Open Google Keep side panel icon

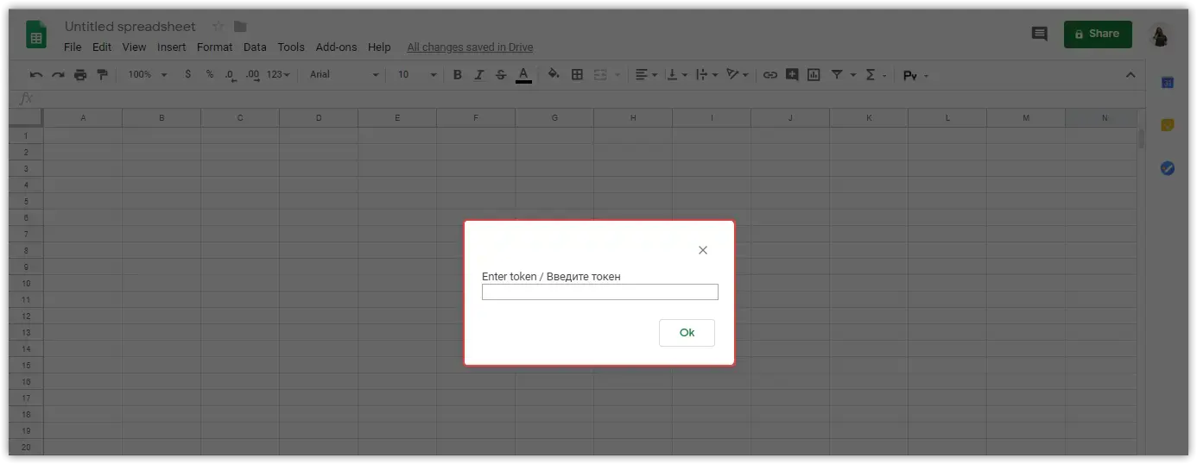pos(1168,125)
